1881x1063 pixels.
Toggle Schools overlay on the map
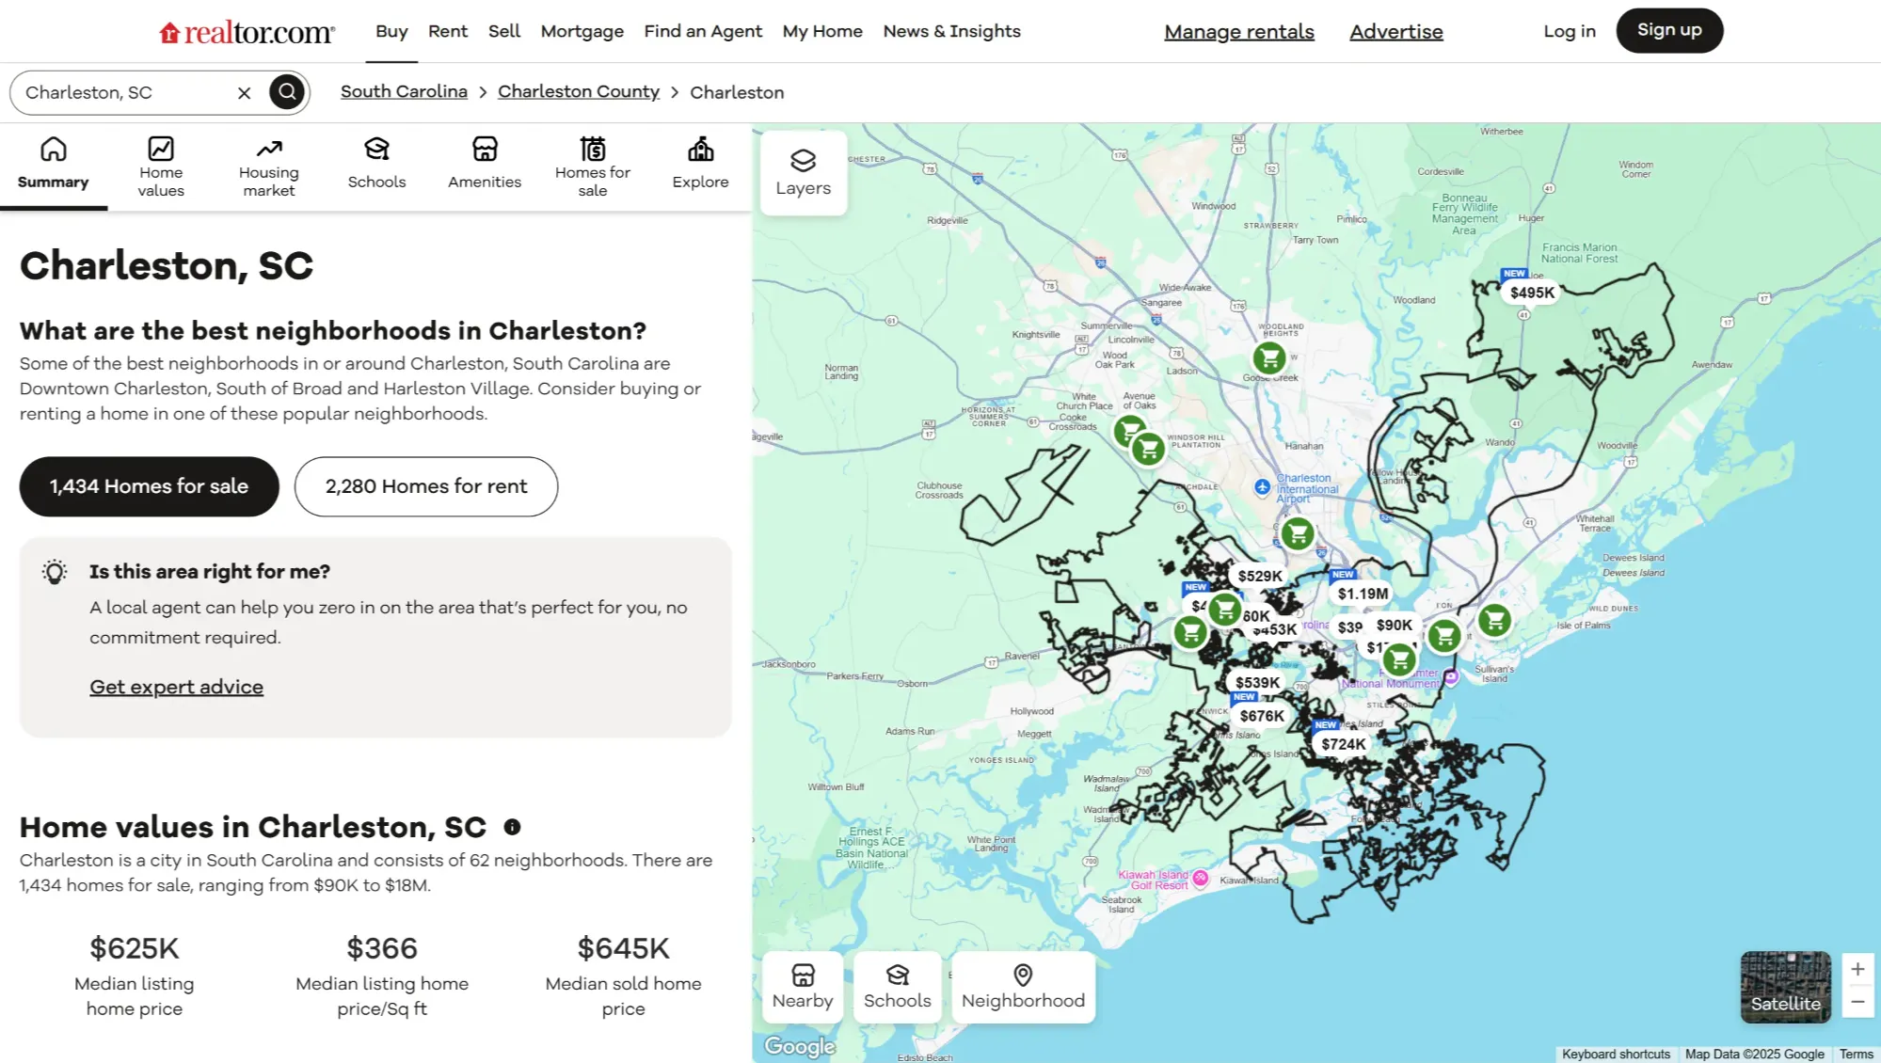[897, 987]
